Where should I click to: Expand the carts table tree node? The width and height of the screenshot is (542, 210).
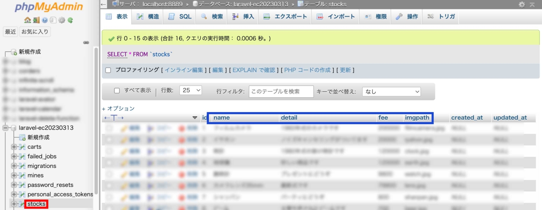[14, 147]
